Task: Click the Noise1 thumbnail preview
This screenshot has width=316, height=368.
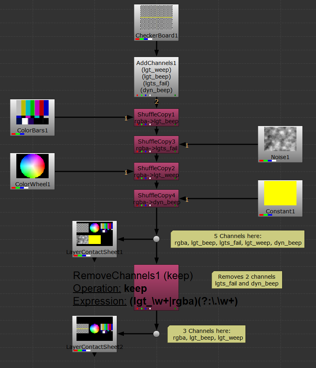Action: (x=280, y=139)
